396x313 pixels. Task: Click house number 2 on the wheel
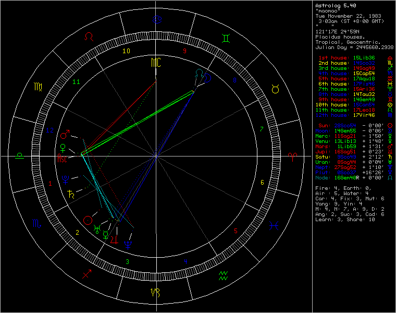pyautogui.click(x=77, y=233)
